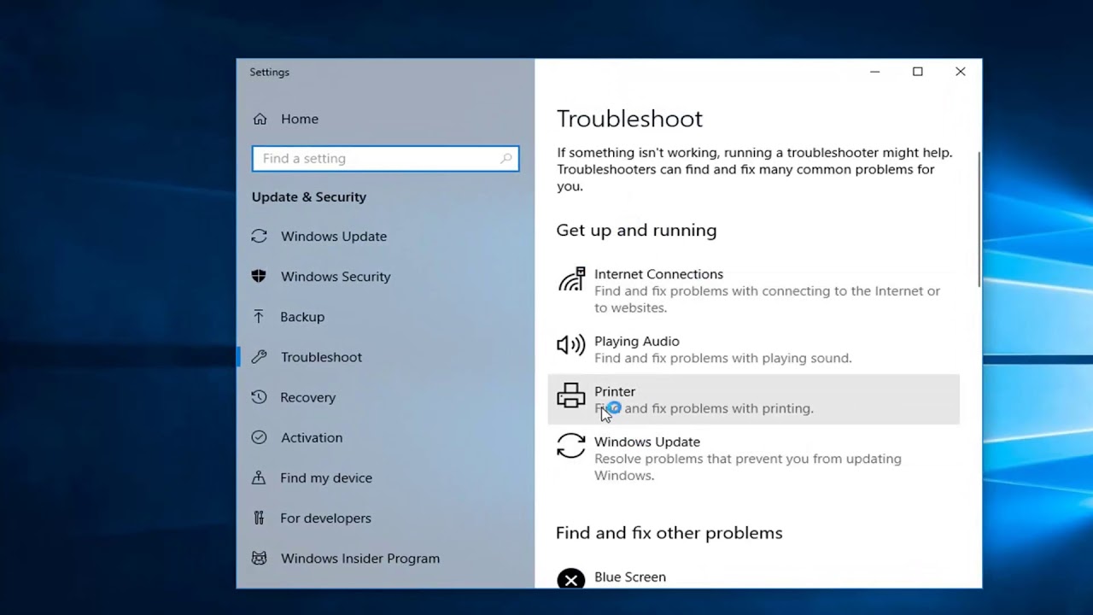
Task: Select the Printer troubleshooter entry
Action: 753,399
